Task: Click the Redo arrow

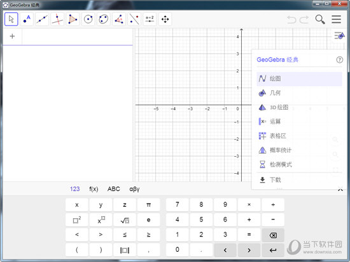Action: click(304, 20)
